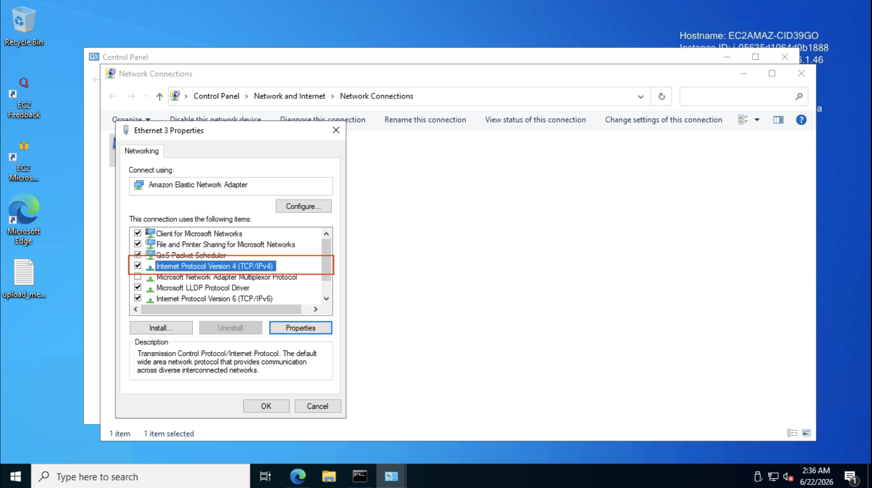This screenshot has width=872, height=488.
Task: Click the Install button
Action: 161,328
